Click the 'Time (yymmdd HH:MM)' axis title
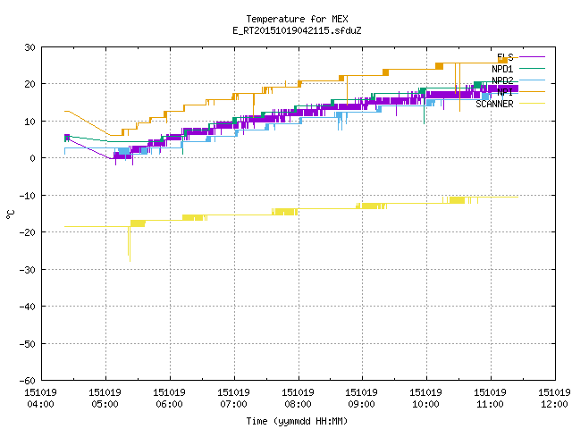 pyautogui.click(x=297, y=421)
